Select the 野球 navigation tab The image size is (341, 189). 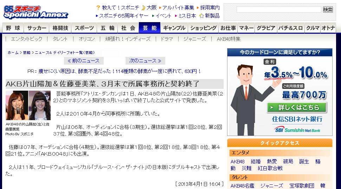click(13, 28)
